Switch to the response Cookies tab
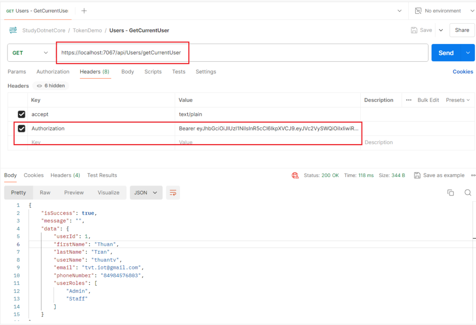The height and width of the screenshot is (325, 476). tap(33, 175)
